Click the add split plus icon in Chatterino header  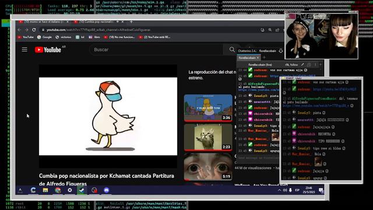(x=321, y=65)
